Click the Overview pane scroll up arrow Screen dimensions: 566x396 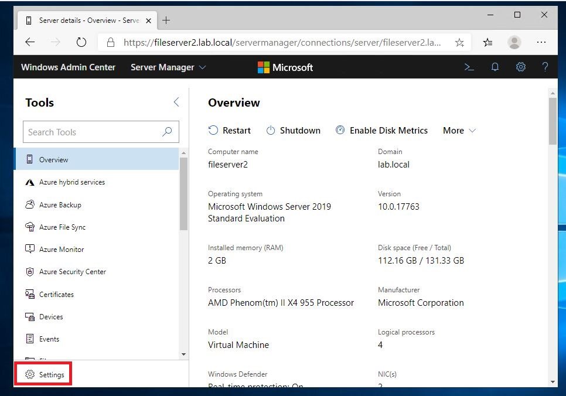(553, 93)
